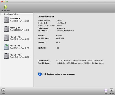Click the Drive Capacity value 81.6 GB
The height and width of the screenshot is (95, 115).
(x=80, y=61)
